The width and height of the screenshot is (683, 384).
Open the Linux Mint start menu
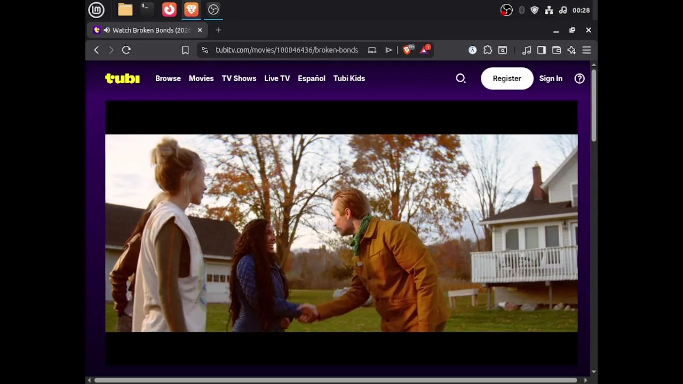(96, 10)
